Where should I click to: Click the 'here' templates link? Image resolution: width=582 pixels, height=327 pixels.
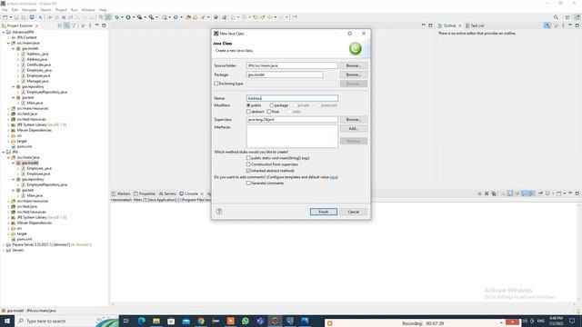click(334, 177)
